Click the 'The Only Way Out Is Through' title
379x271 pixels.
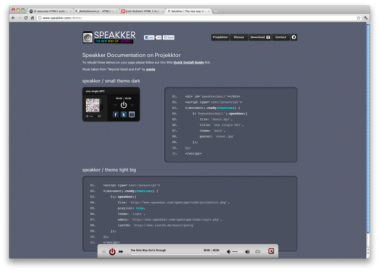(x=148, y=251)
